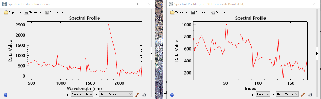Click the peak near index 52 in CompositeBands1 plot
Image resolution: width=321 pixels, height=99 pixels.
(x=226, y=24)
